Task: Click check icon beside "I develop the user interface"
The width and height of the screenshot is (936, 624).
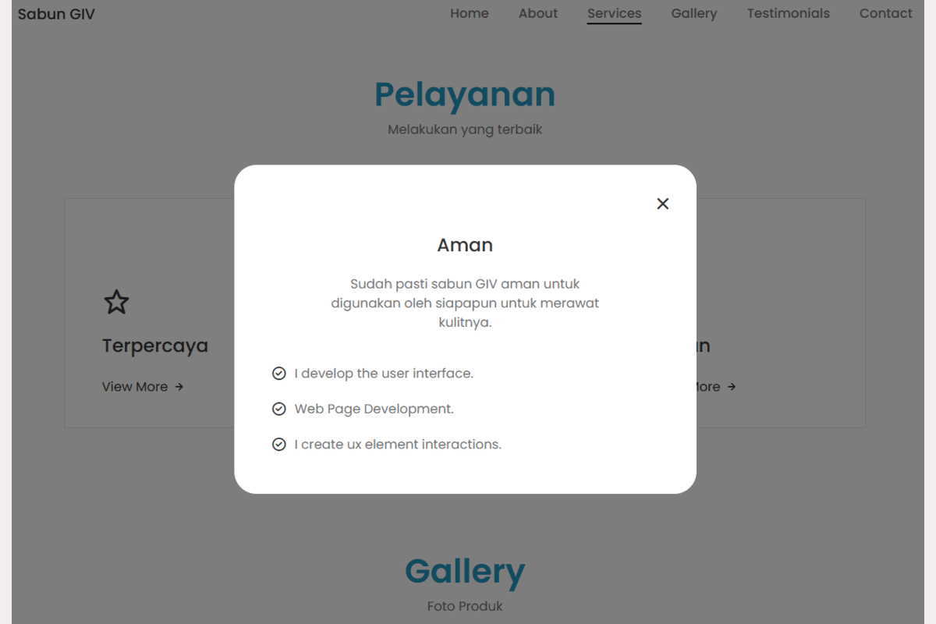Action: click(278, 374)
